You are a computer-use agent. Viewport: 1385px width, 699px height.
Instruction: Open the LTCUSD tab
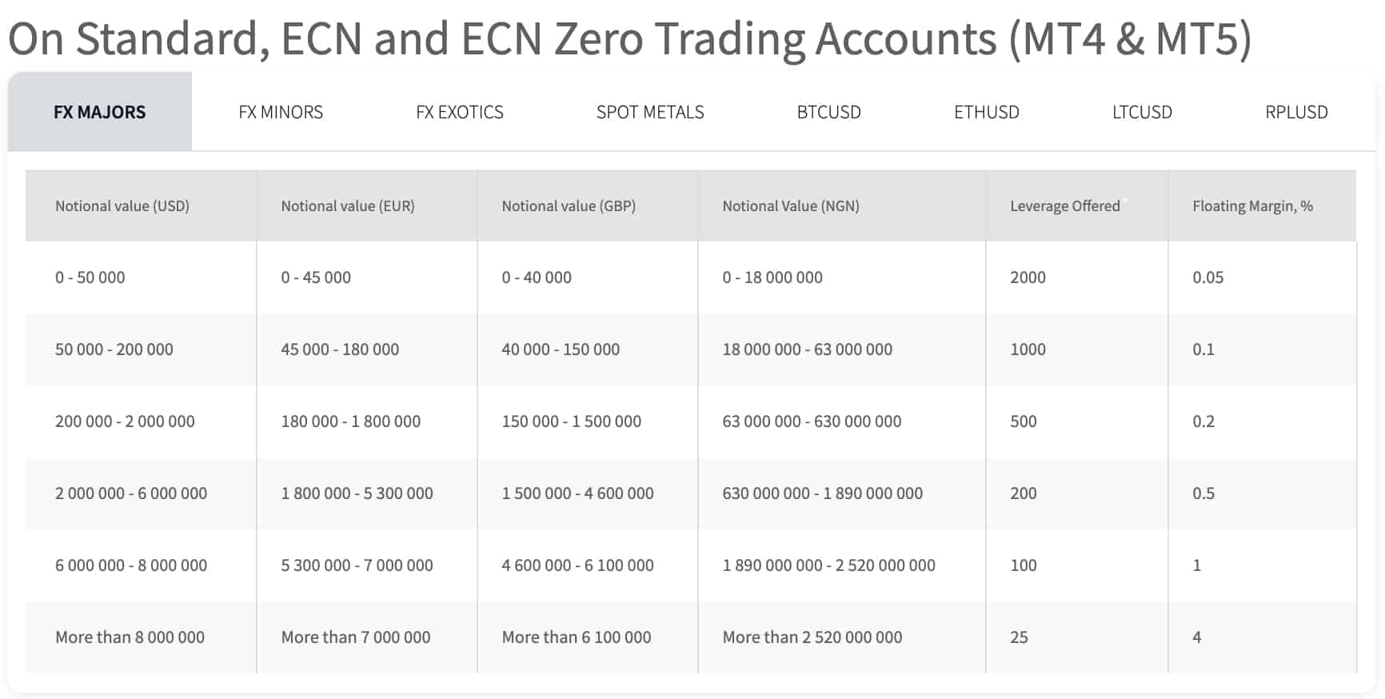[x=1142, y=112]
